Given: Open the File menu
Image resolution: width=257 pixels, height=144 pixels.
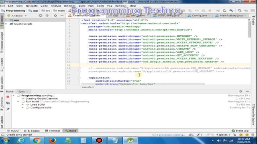Looking at the screenshot, I should [x=3, y=6].
